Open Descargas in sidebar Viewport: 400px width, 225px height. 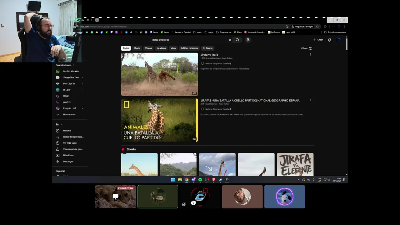tap(65, 162)
